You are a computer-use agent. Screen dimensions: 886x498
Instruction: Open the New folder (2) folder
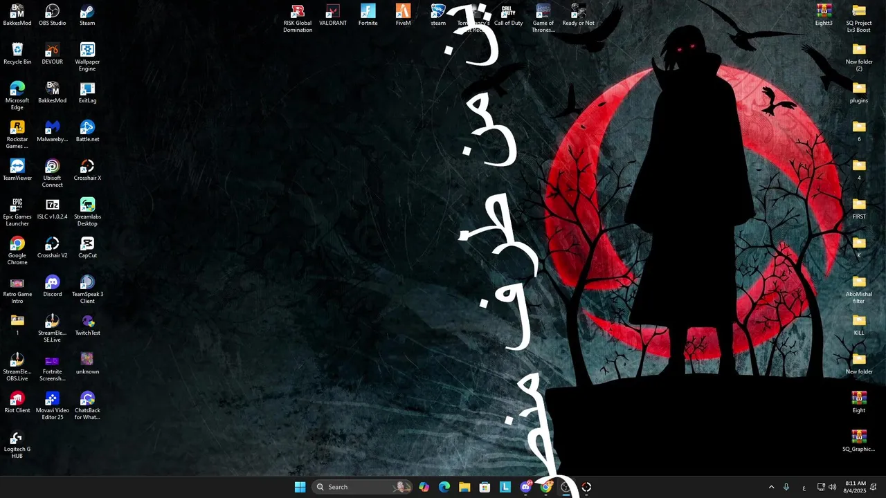click(x=859, y=57)
